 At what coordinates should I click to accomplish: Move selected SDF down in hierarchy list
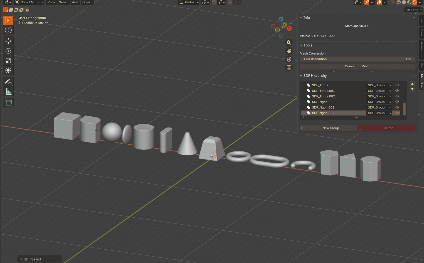click(412, 89)
